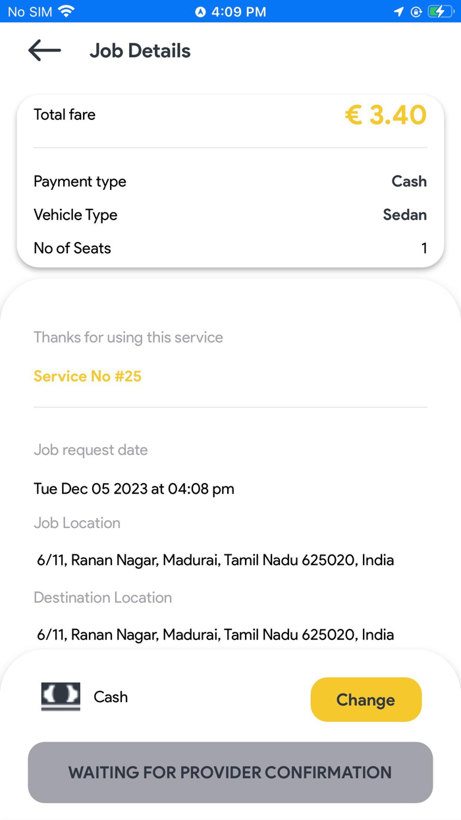Toggle the Cash payment selection

[111, 697]
